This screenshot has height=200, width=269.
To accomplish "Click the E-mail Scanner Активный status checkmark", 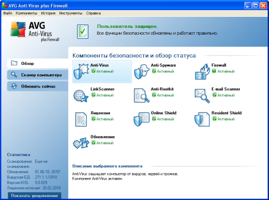I will pyautogui.click(x=214, y=95).
